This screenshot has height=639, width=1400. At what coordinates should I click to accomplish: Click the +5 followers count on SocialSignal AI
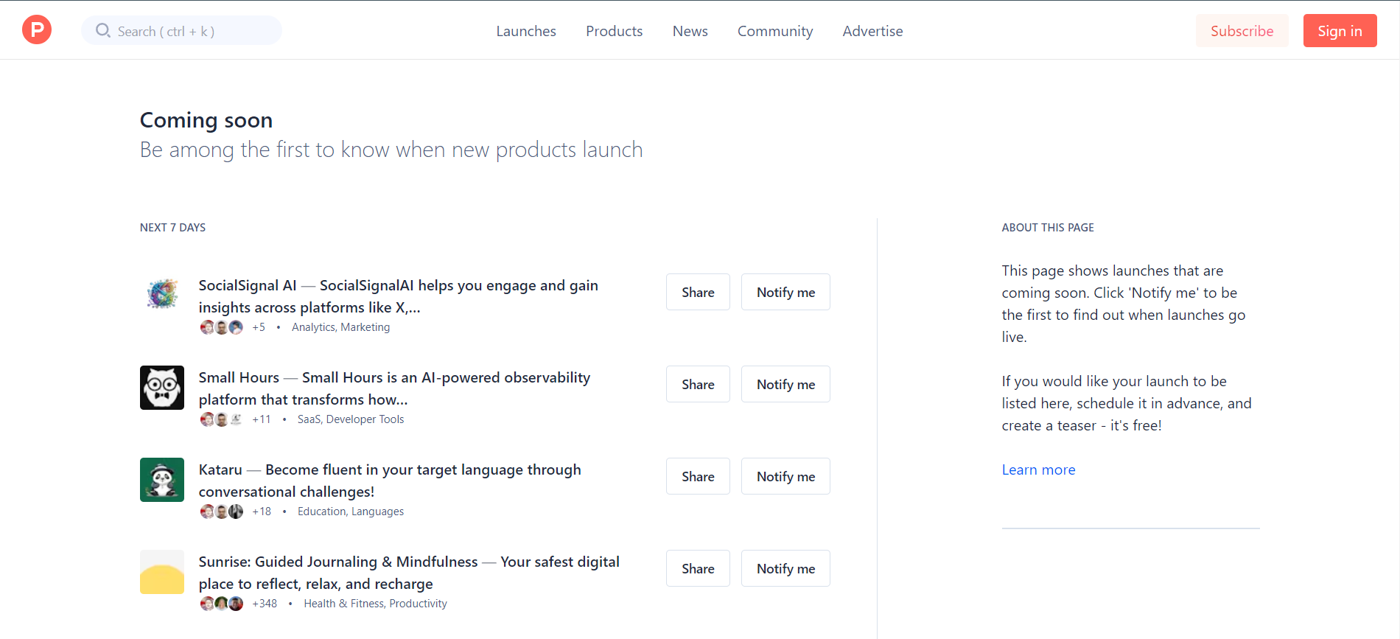259,327
